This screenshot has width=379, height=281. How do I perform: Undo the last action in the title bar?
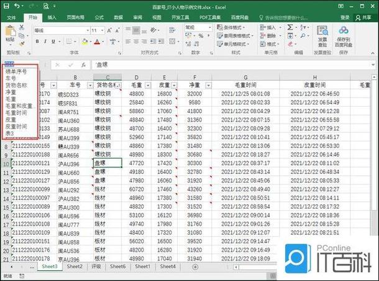coord(17,6)
